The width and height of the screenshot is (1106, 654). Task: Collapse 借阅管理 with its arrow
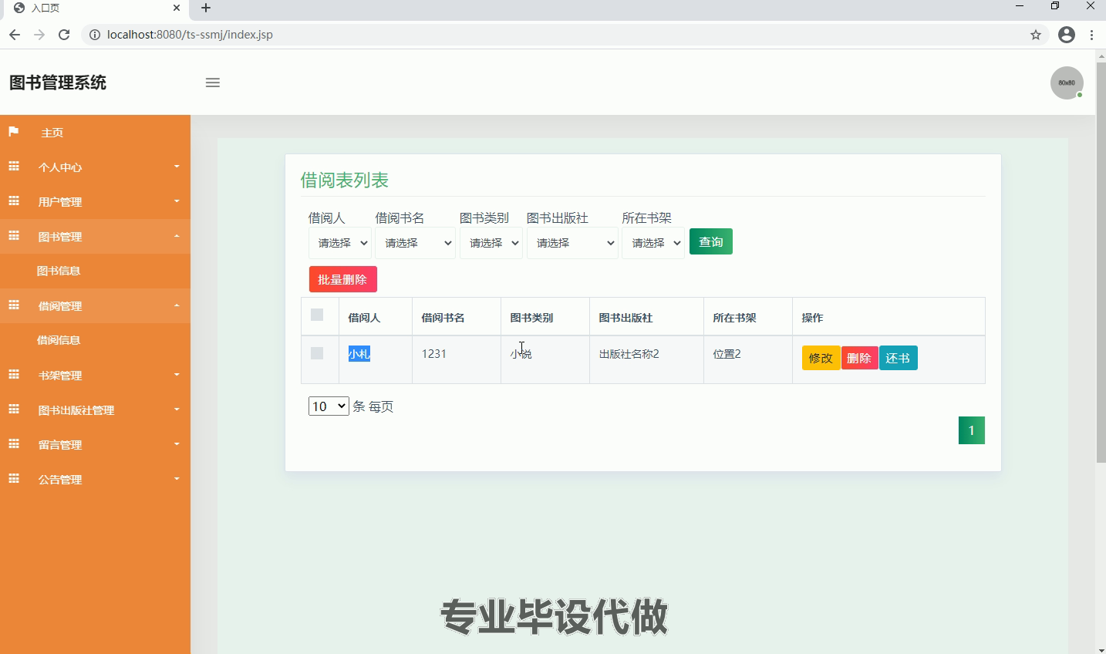(x=177, y=305)
